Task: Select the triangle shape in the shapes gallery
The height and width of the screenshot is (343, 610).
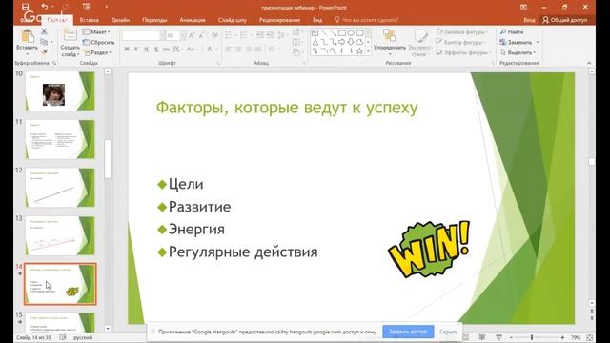Action: [x=315, y=42]
